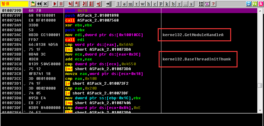Viewport: 264px width, 126px height.
Task: Open the log window with 'l' button
Action: 118,4
